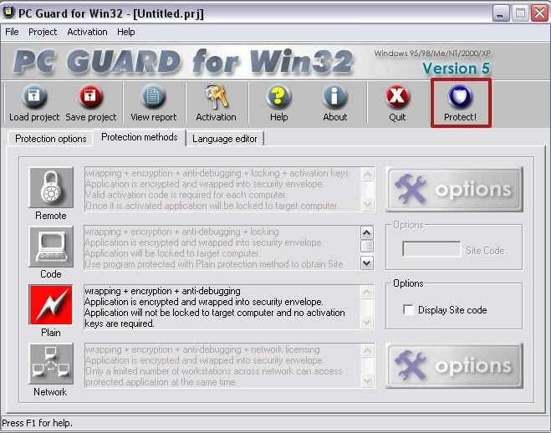Select the Remote padlock protection method
Screen dimensions: 551x433
coord(51,187)
